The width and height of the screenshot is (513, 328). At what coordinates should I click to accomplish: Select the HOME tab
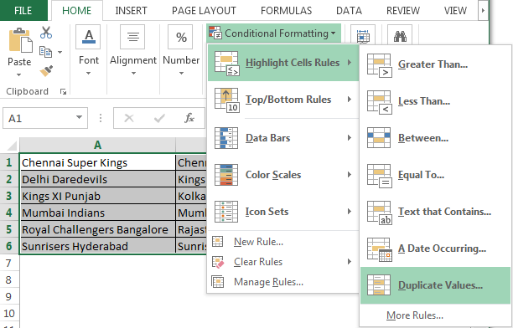coord(77,11)
